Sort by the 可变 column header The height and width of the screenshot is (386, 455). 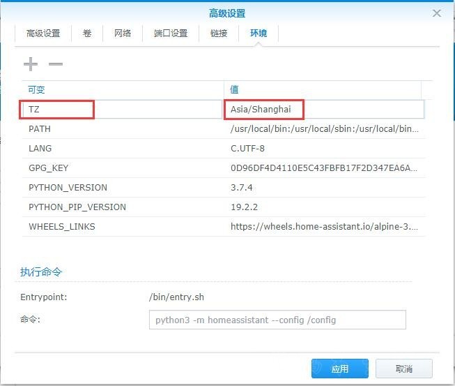[122, 89]
